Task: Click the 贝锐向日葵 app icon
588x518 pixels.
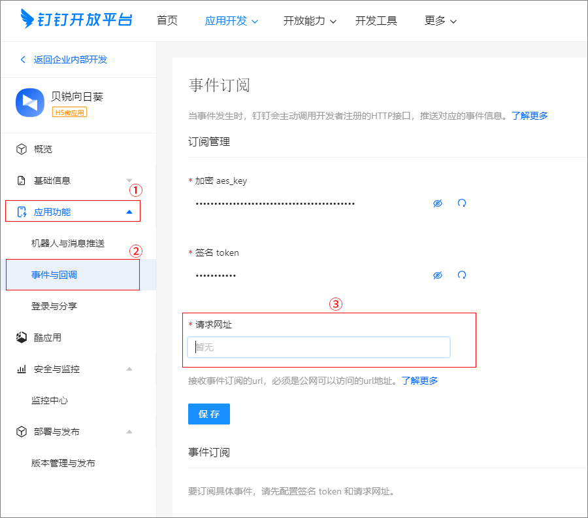Action: click(x=29, y=103)
